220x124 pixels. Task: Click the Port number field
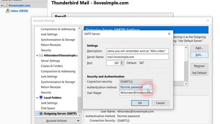click(113, 63)
